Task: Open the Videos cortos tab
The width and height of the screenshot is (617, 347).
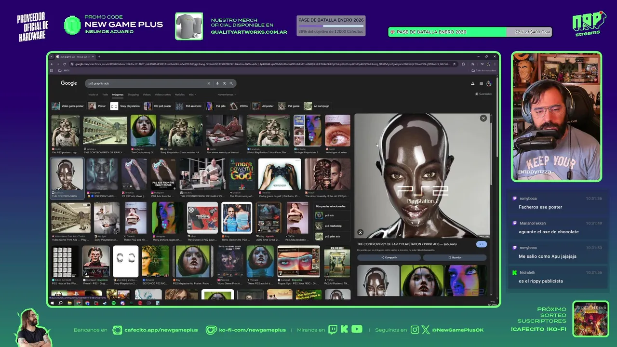Action: [163, 94]
